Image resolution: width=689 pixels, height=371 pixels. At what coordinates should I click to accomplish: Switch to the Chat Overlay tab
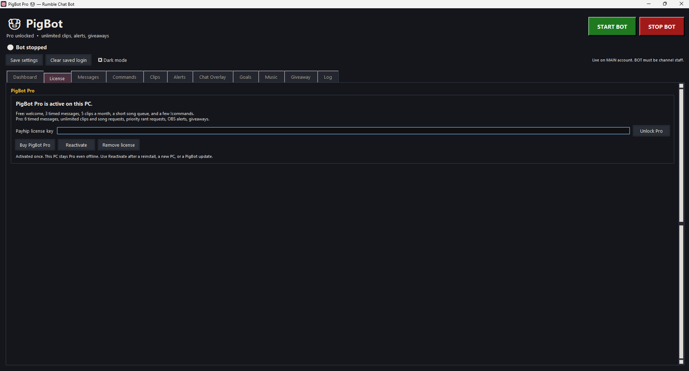pos(213,77)
